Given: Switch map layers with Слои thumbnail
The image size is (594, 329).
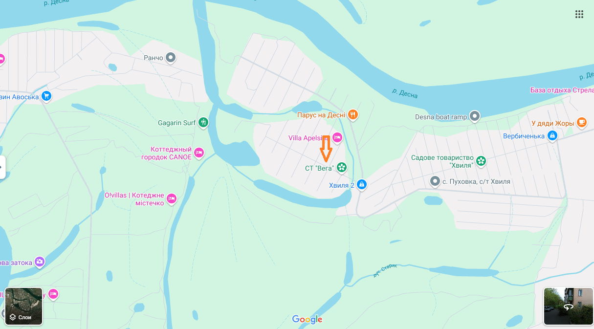Looking at the screenshot, I should (24, 307).
